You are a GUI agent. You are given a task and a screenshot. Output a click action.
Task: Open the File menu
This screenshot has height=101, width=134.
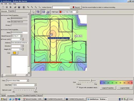click(x=2, y=4)
